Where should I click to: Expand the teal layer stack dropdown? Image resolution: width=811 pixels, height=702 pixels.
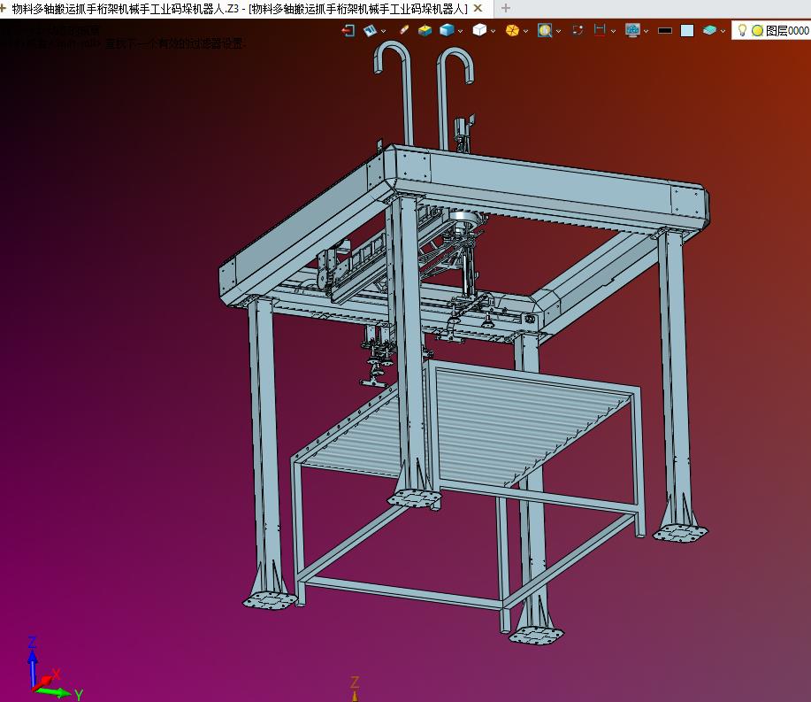[723, 31]
